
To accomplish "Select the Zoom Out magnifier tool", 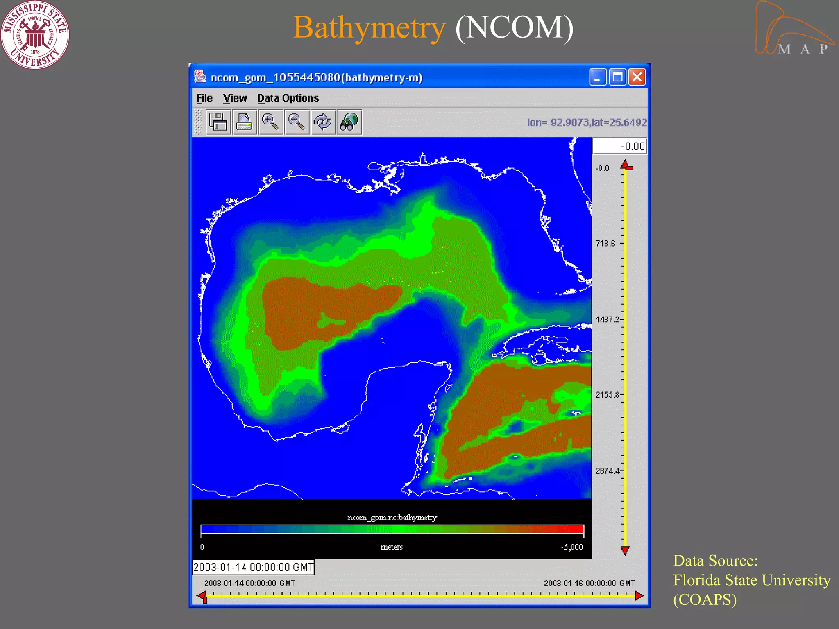I will pos(297,122).
